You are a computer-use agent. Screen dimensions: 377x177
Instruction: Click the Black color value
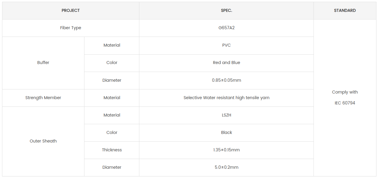226,132
